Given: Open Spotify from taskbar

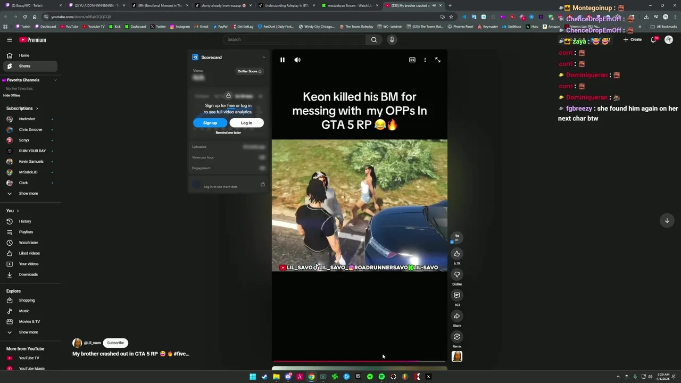Looking at the screenshot, I should click(381, 377).
